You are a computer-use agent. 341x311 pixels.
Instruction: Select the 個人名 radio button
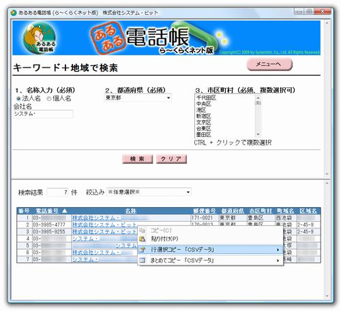[x=48, y=99]
